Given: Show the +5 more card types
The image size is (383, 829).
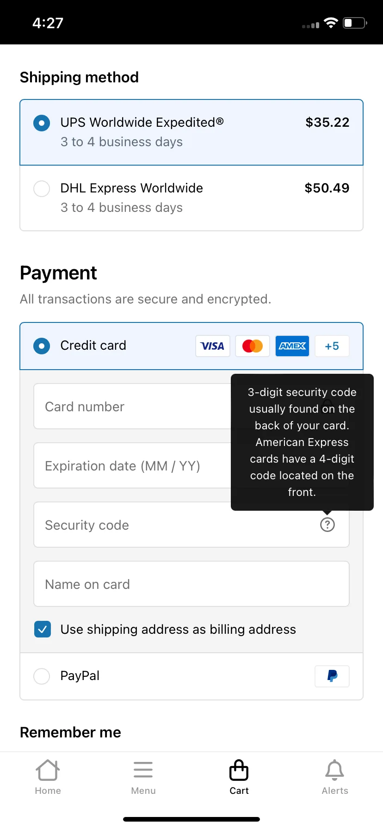Looking at the screenshot, I should [332, 346].
